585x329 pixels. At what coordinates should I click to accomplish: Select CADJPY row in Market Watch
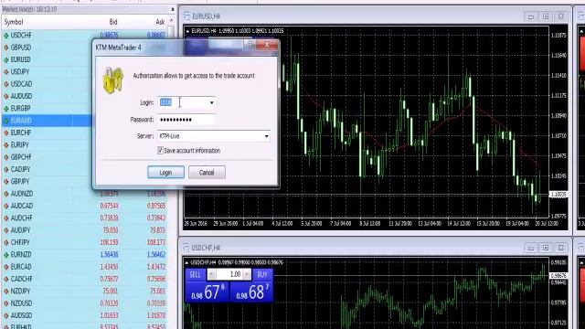[84, 169]
